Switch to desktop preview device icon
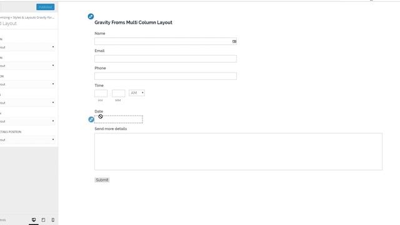The height and width of the screenshot is (225, 400). click(x=34, y=219)
